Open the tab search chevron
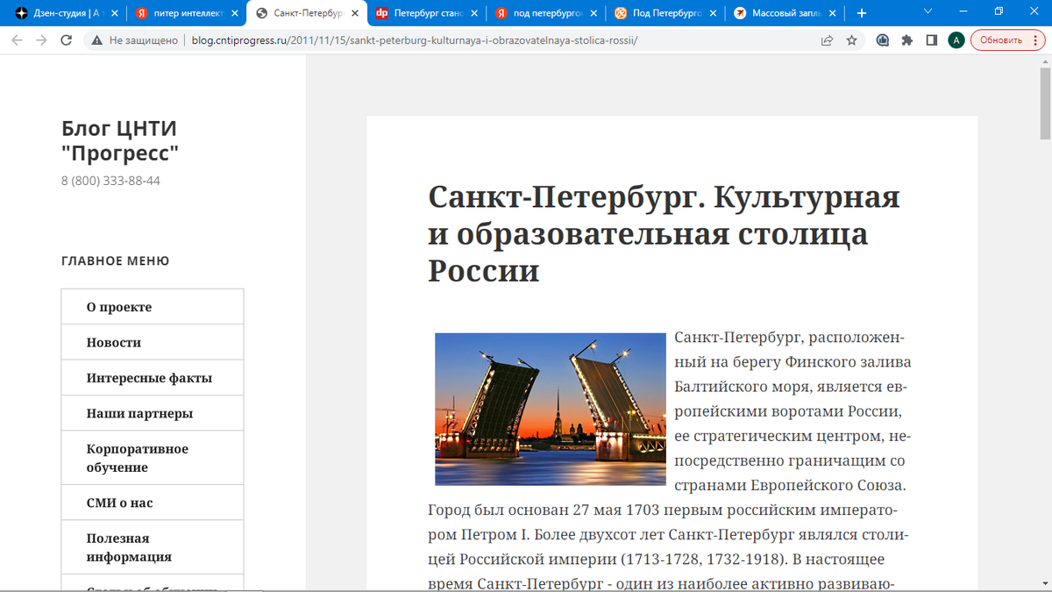This screenshot has height=592, width=1052. pyautogui.click(x=928, y=12)
